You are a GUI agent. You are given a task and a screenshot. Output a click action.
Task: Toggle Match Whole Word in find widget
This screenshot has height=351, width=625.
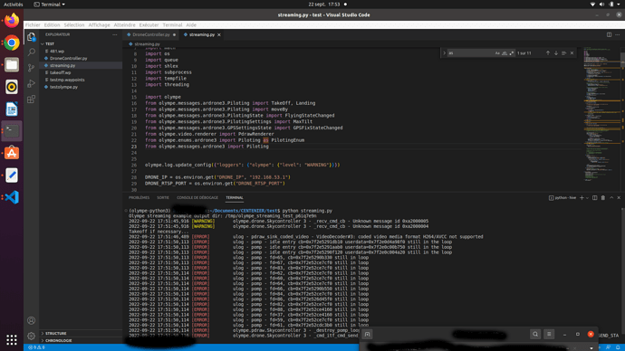(x=505, y=53)
